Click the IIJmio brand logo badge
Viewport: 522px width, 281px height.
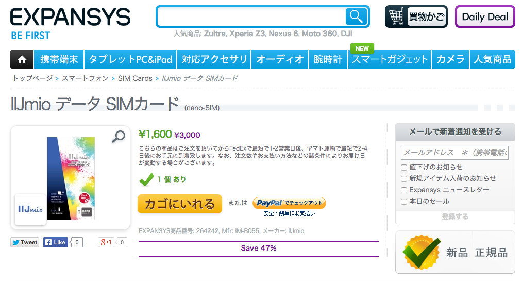pyautogui.click(x=30, y=209)
